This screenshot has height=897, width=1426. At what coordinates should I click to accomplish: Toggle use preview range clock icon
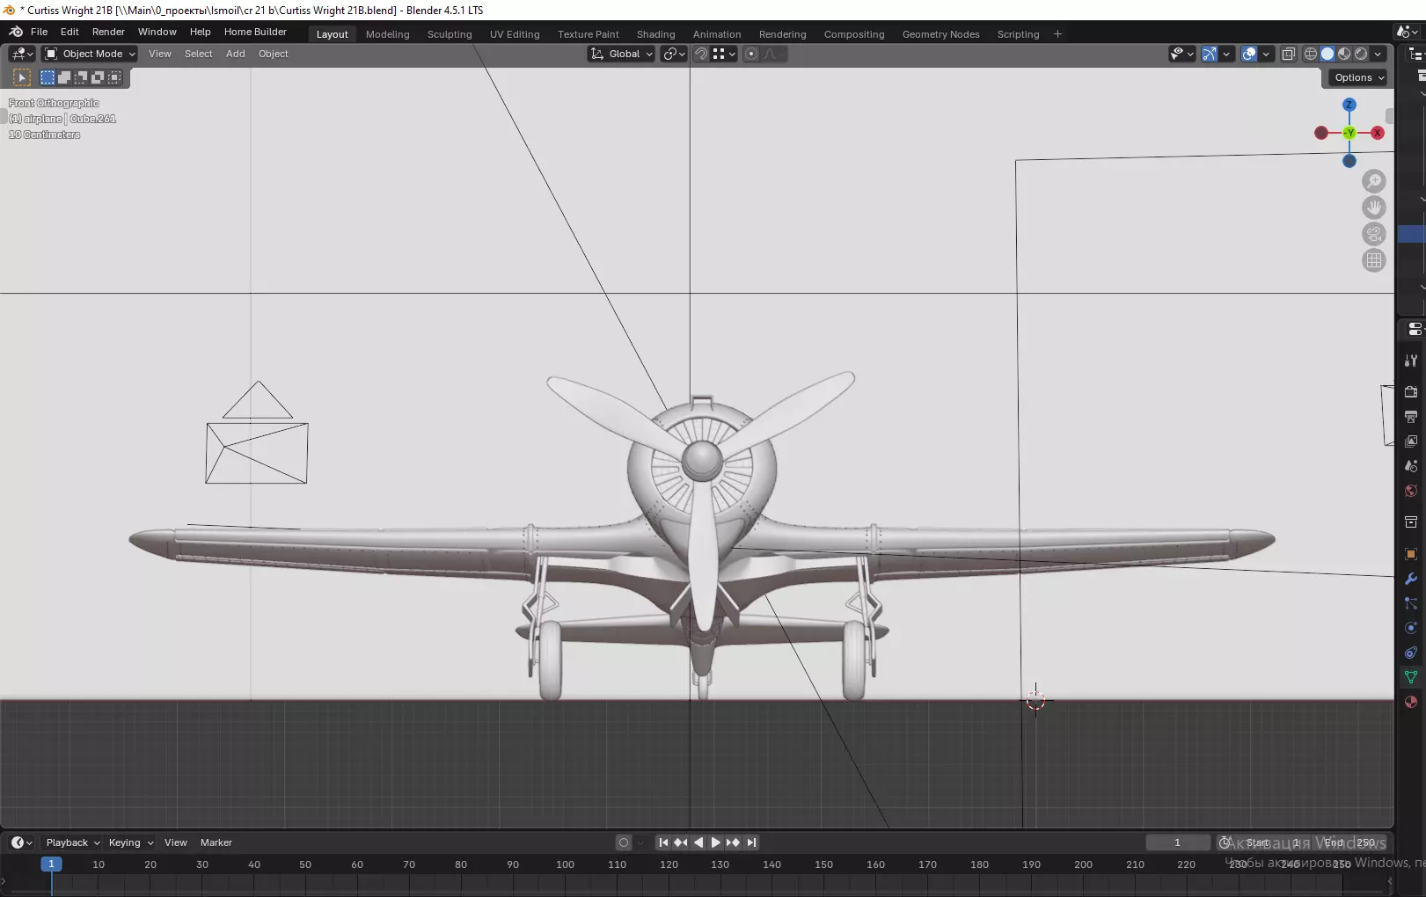pyautogui.click(x=1225, y=842)
